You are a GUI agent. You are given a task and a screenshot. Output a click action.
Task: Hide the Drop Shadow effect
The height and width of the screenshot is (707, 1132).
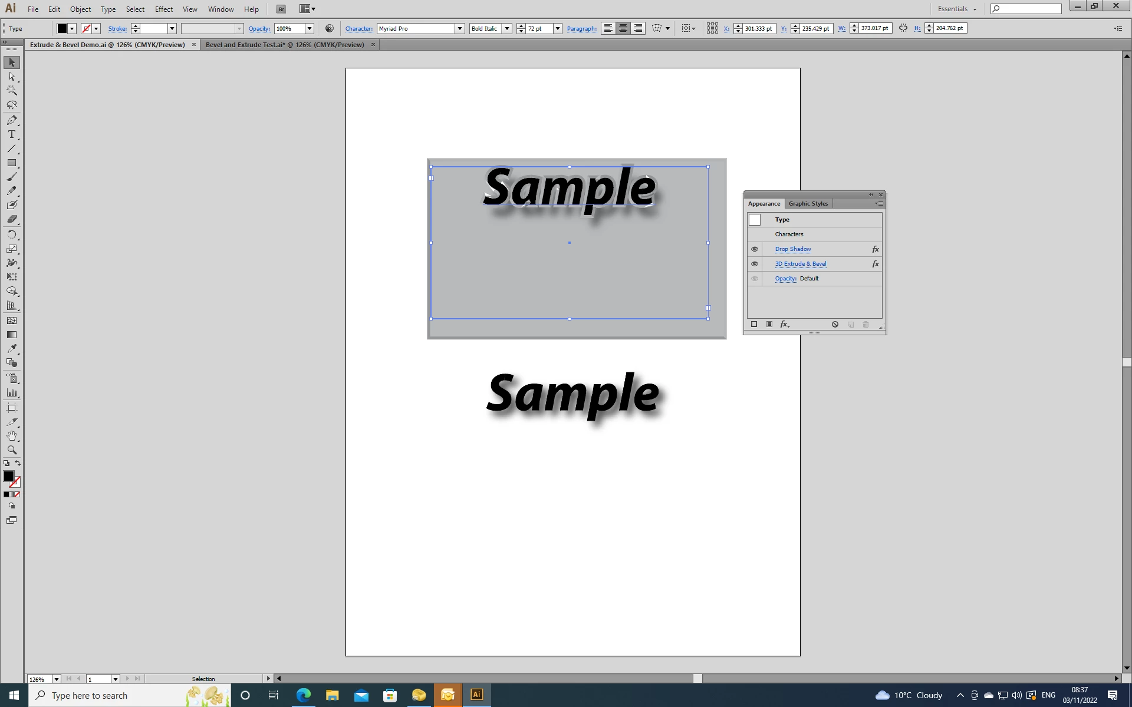point(755,249)
